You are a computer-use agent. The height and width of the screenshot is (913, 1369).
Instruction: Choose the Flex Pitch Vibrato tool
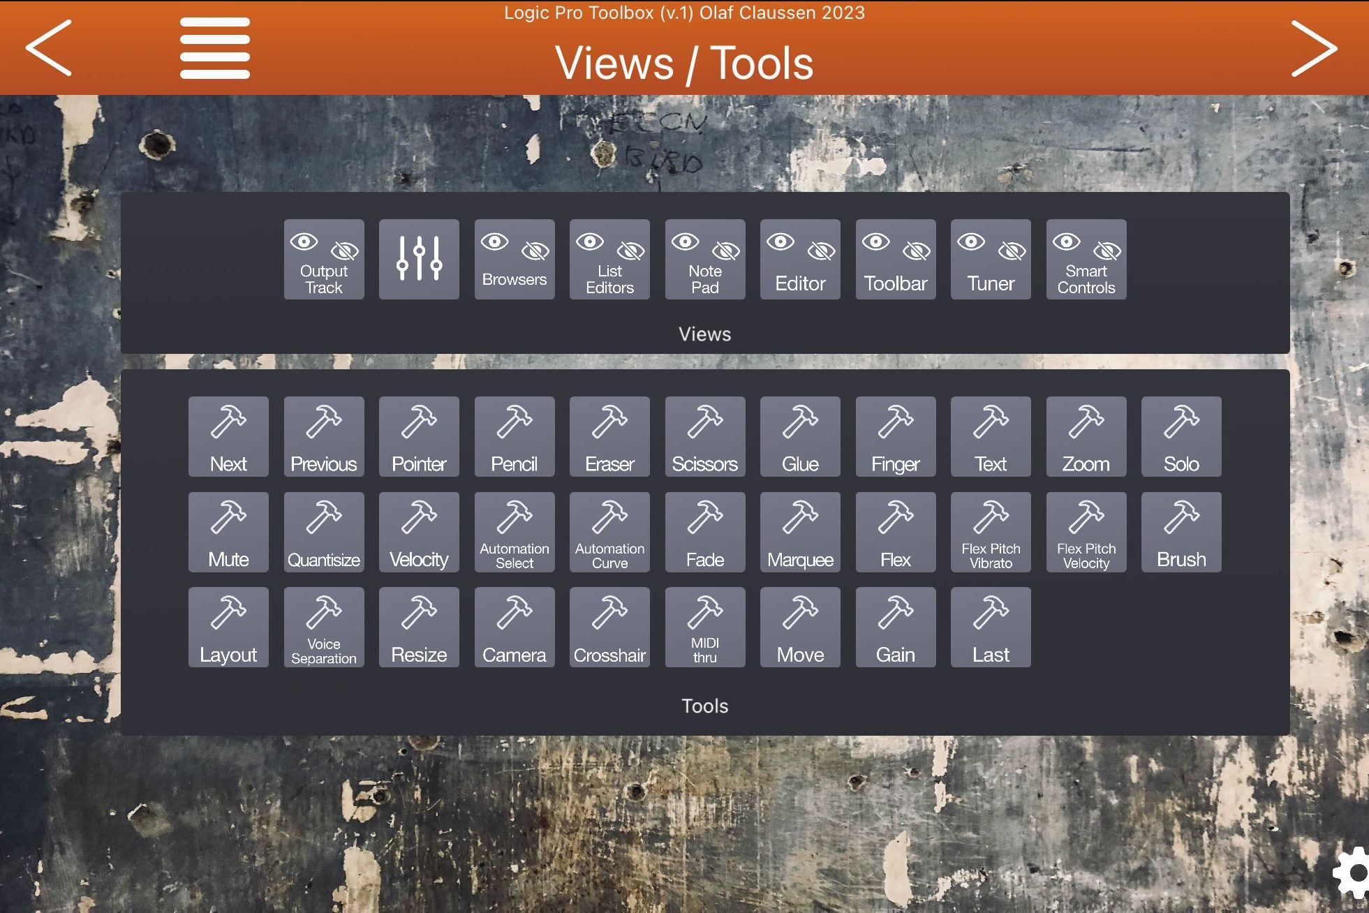pos(991,533)
